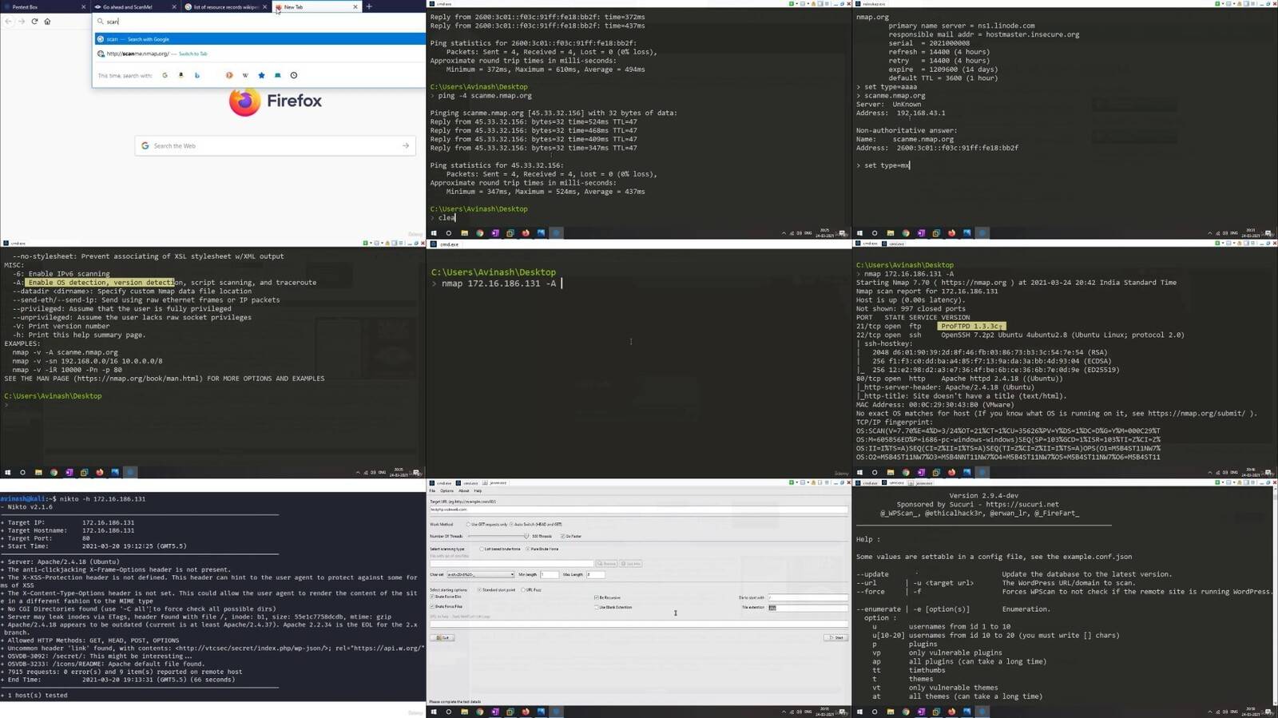Go back in Firefox navigation

[9, 21]
